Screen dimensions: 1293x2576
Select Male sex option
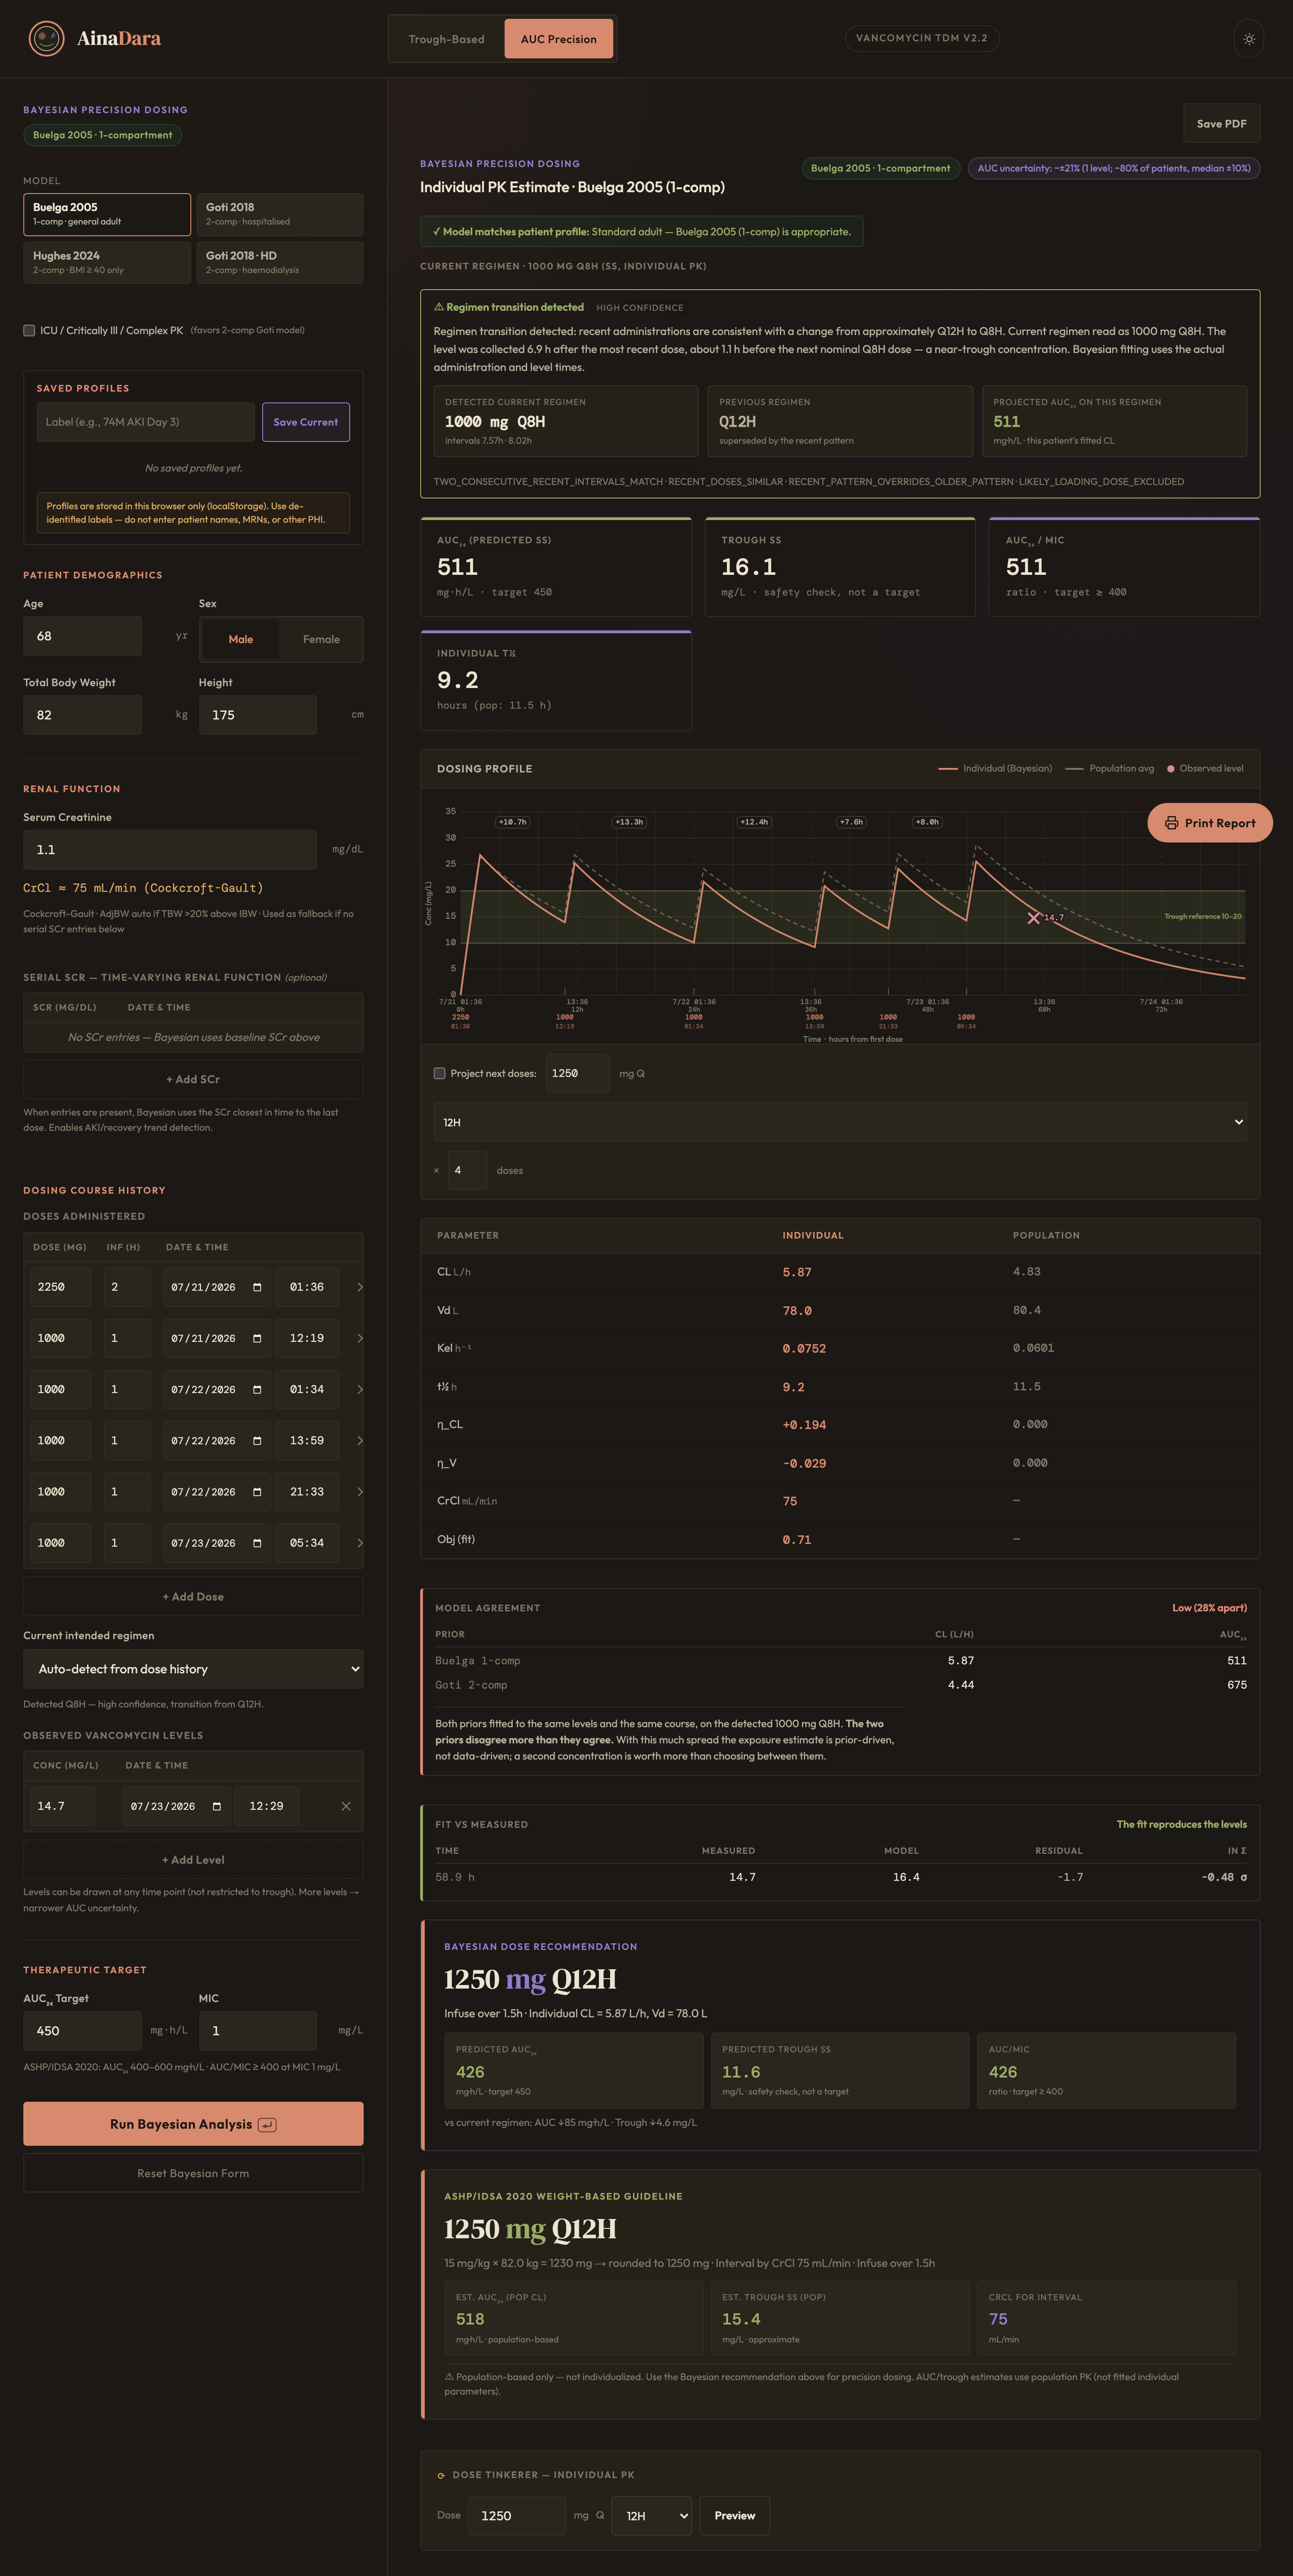pos(241,639)
